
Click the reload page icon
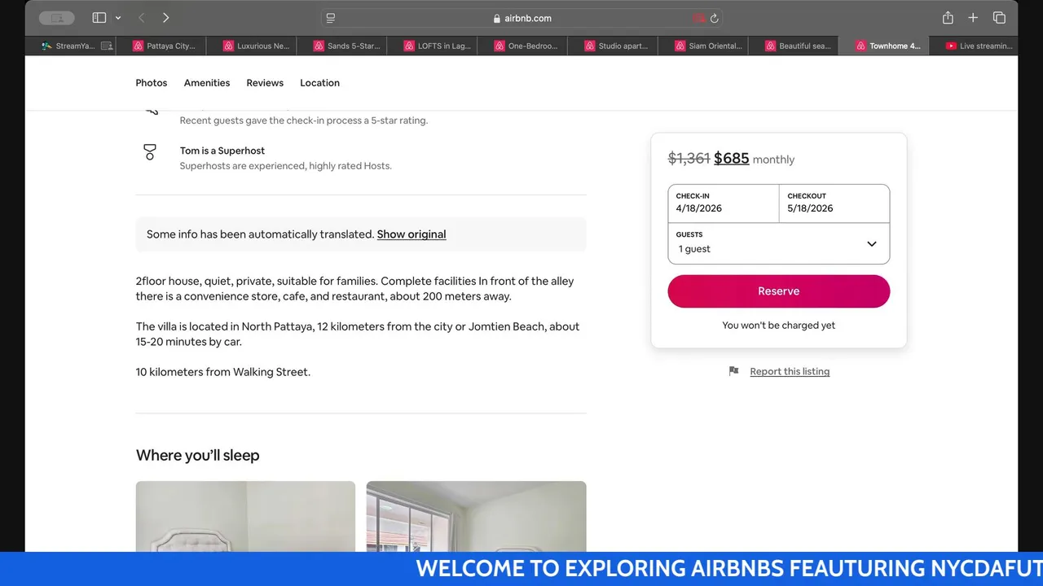pos(715,18)
